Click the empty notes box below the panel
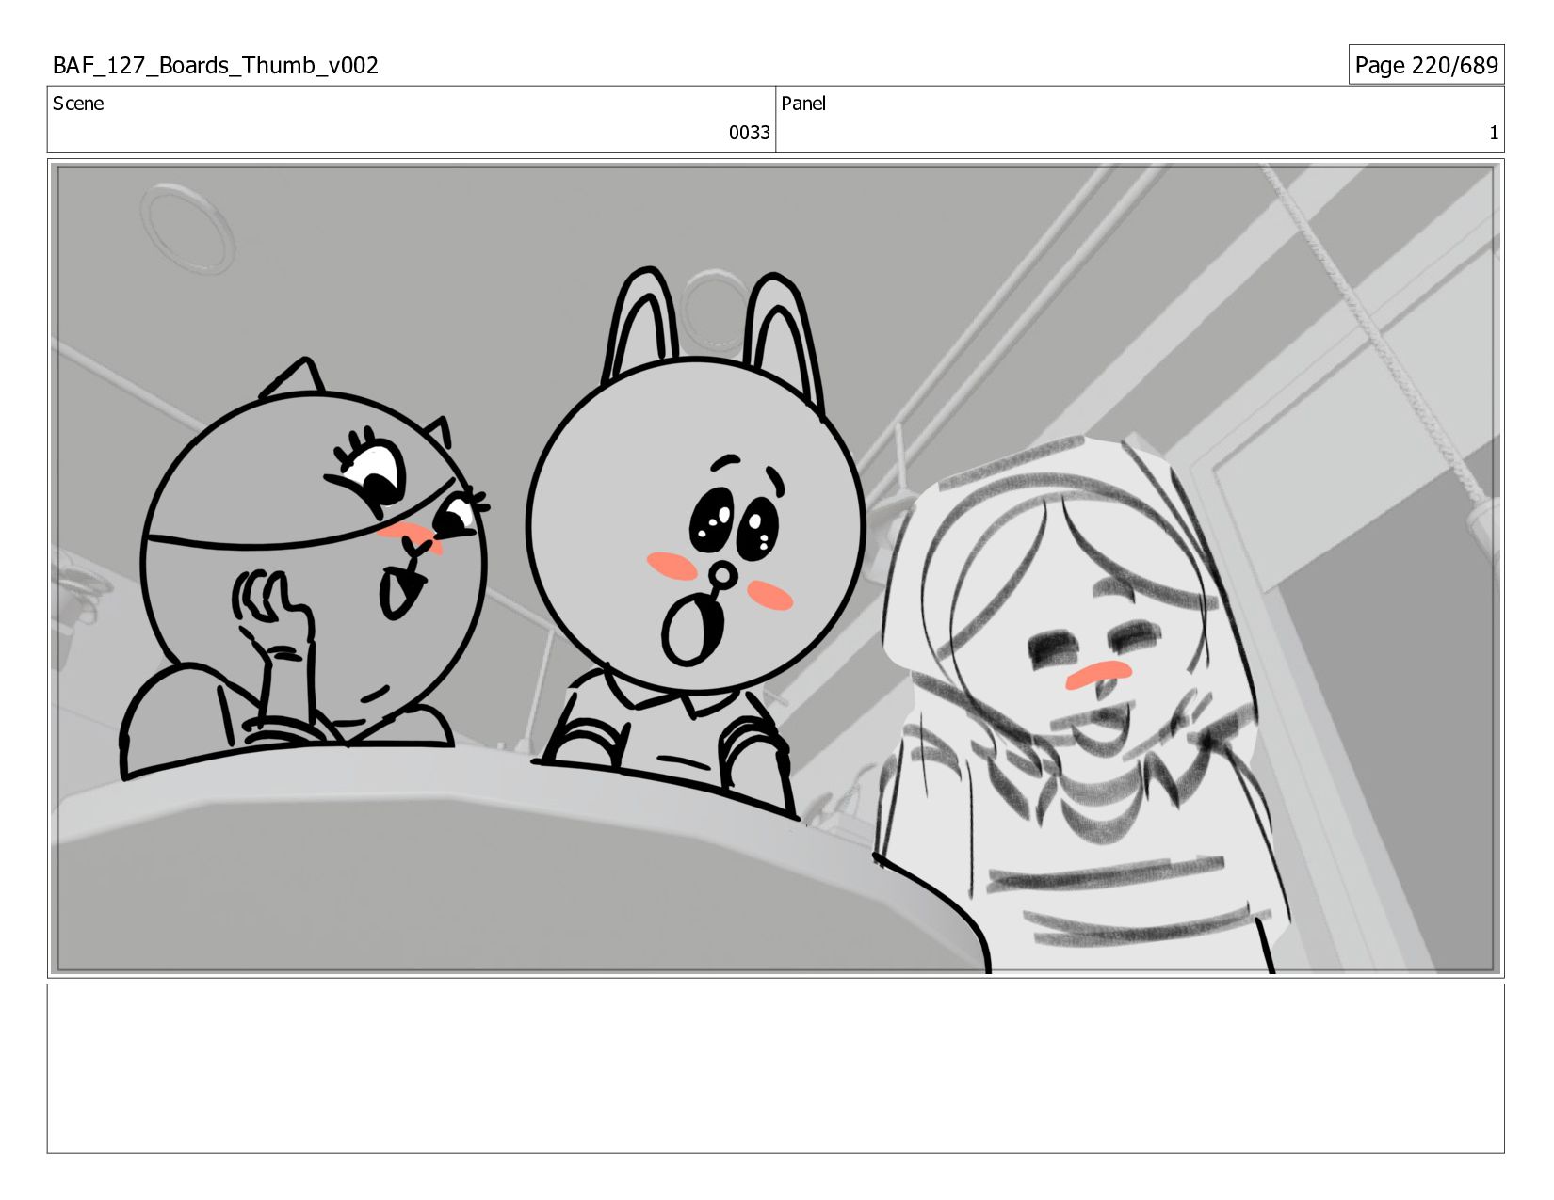Screen dimensions: 1554x1200 775,1068
